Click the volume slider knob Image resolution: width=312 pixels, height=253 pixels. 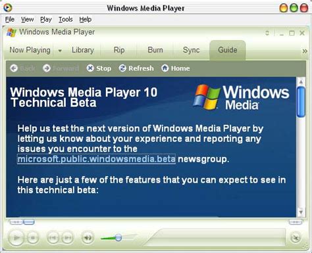[118, 237]
